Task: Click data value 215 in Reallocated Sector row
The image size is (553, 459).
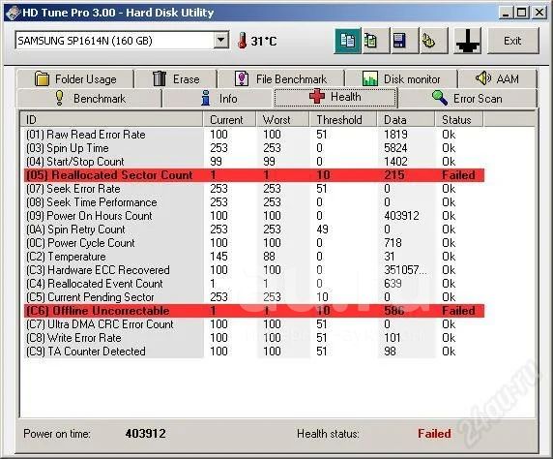Action: pos(394,175)
